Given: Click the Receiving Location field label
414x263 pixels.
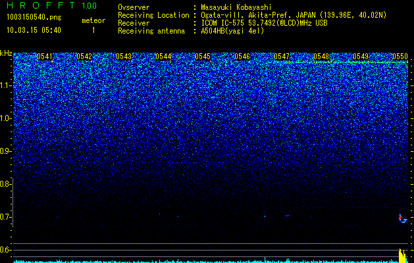Looking at the screenshot, I should coord(153,15).
